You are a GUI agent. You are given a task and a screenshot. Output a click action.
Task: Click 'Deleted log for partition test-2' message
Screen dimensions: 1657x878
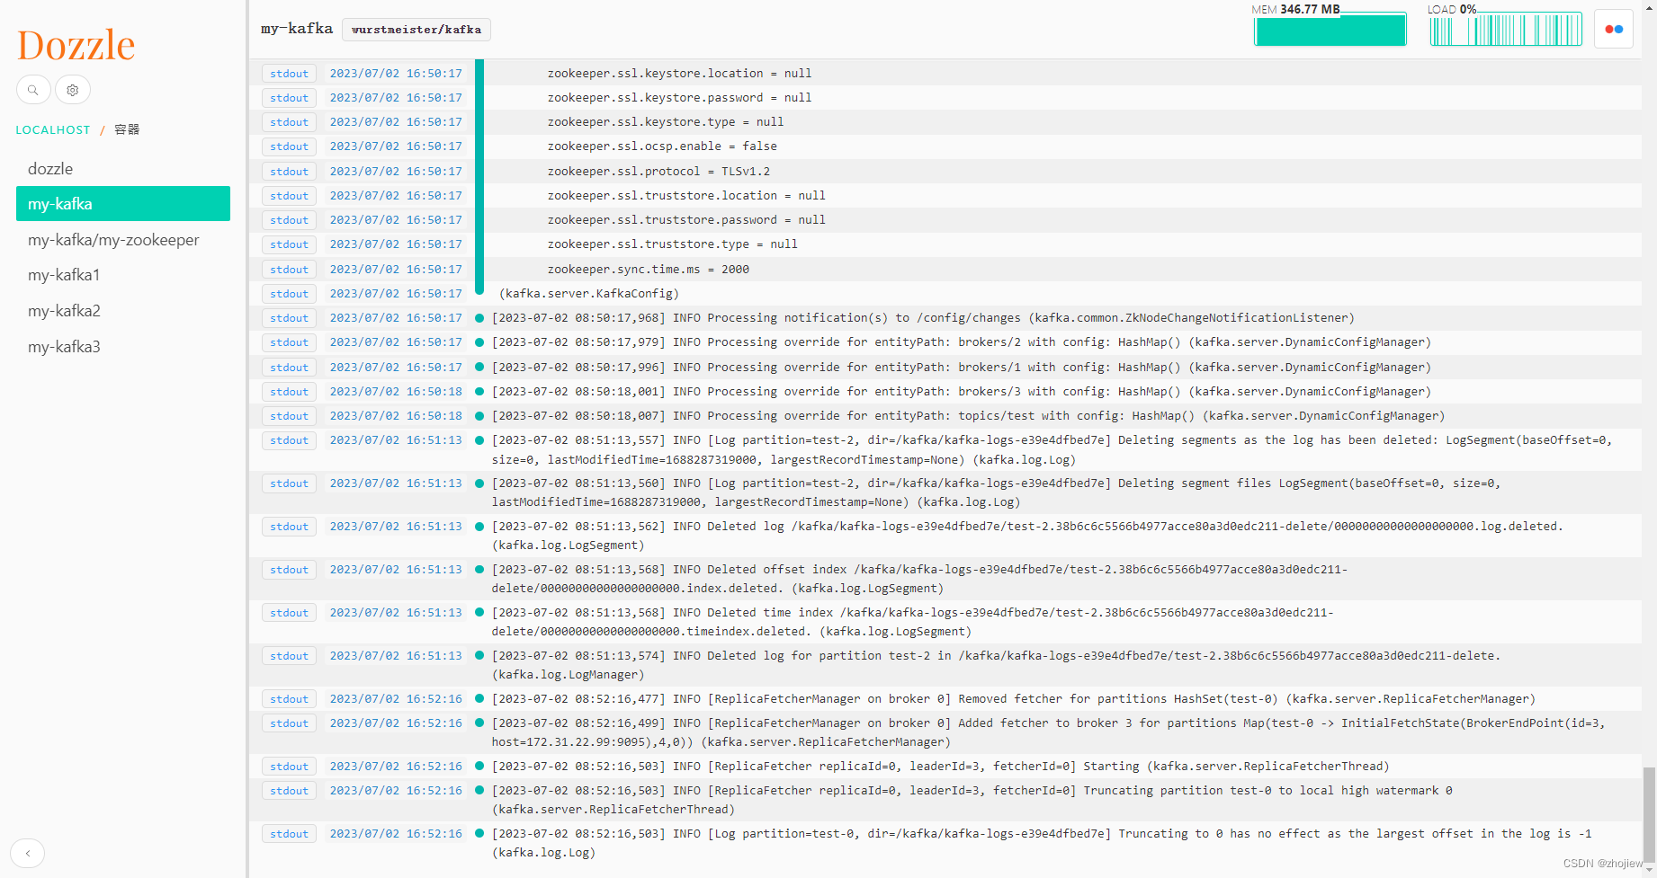(x=996, y=665)
